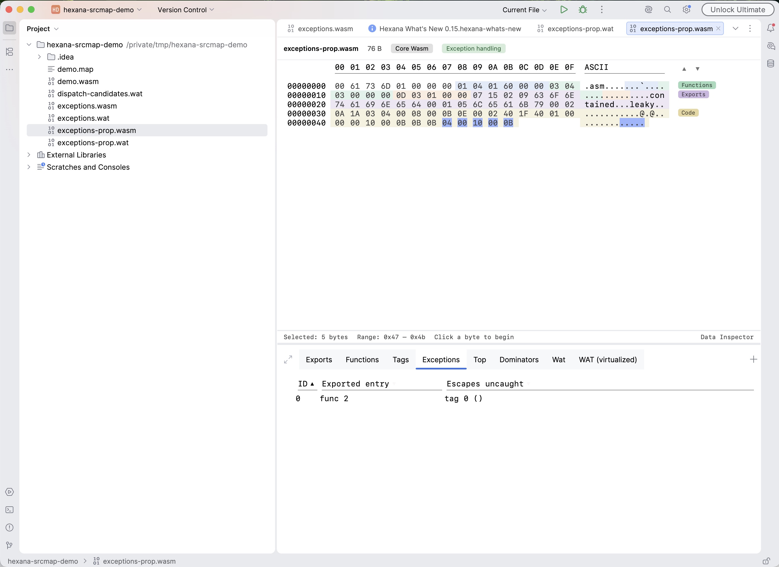Screen dimensions: 779x567
Task: Add a new analysis tab
Action: [754, 359]
